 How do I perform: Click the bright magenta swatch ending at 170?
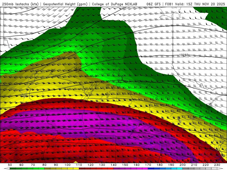pos(145,169)
